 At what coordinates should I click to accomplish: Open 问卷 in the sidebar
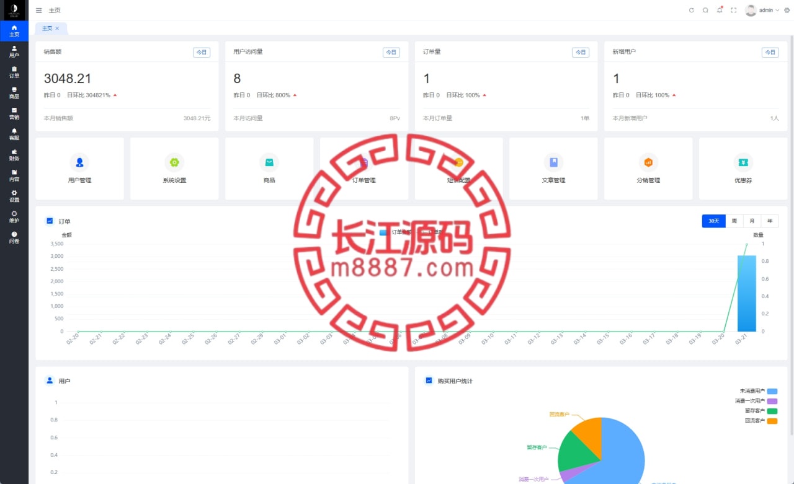click(14, 237)
